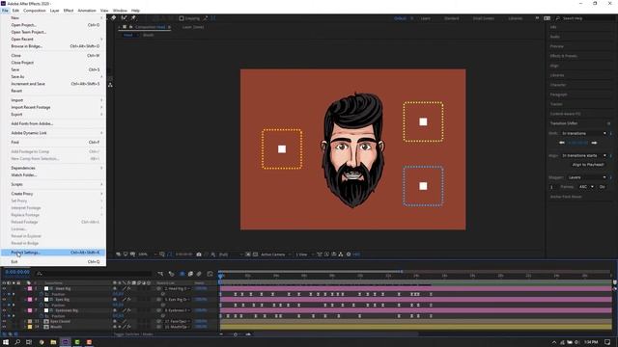618x347 pixels.
Task: Click Add Fonts from Adobe entry
Action: pyautogui.click(x=53, y=123)
